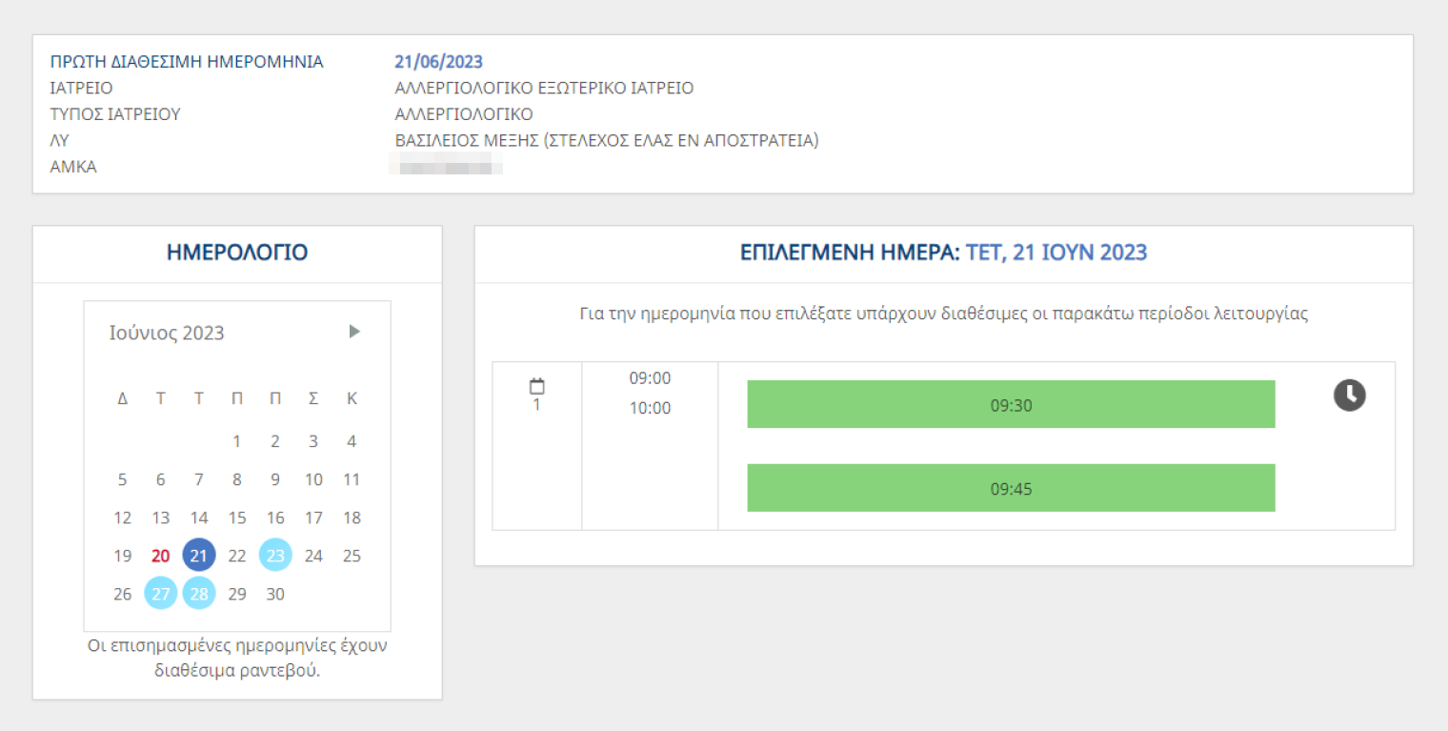Image resolution: width=1448 pixels, height=731 pixels.
Task: Click calendar day 13
Action: (161, 518)
